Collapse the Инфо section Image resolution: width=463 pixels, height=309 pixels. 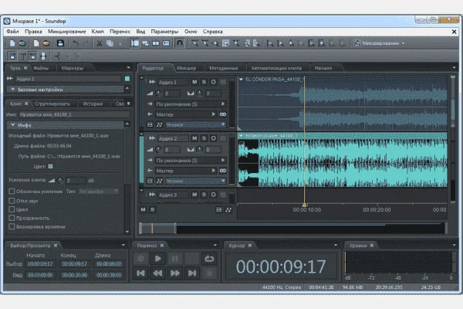click(x=12, y=125)
